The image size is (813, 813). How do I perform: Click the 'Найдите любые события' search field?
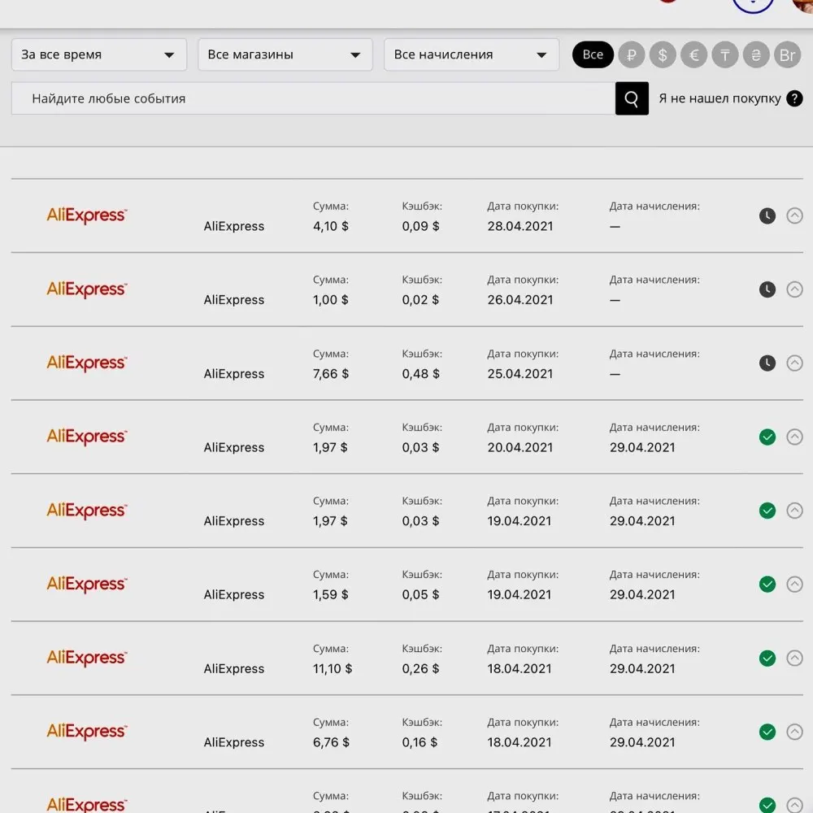[313, 98]
